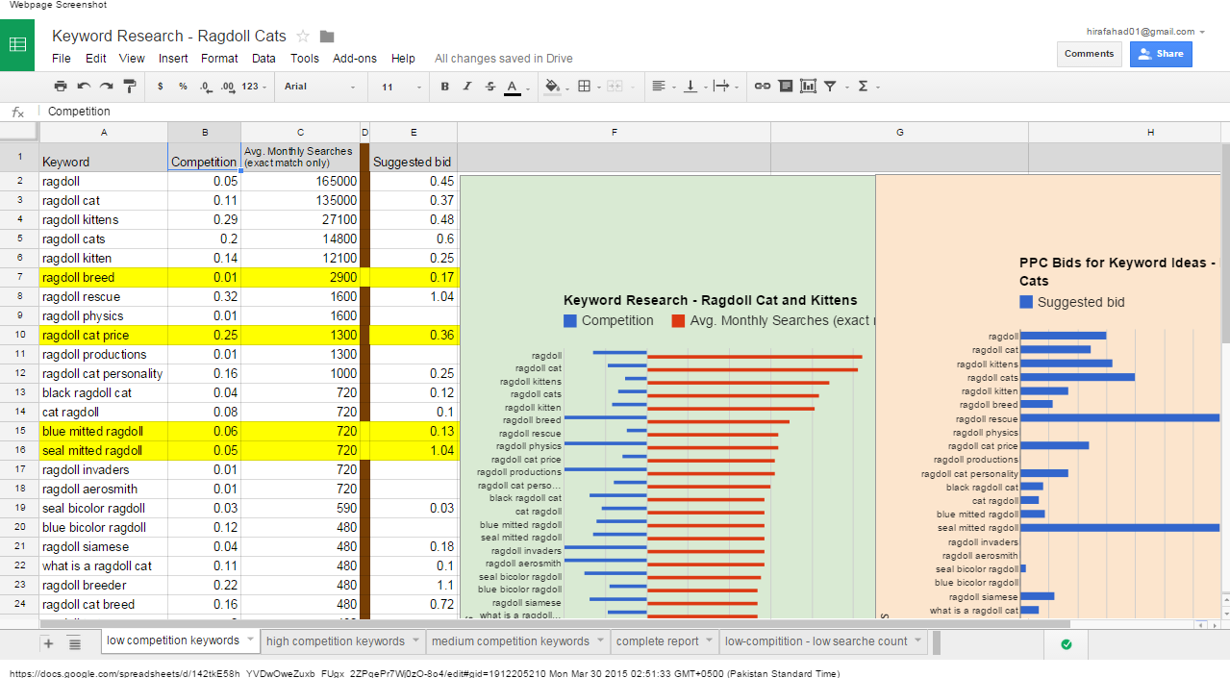
Task: Click the Print icon in toolbar
Action: click(61, 87)
